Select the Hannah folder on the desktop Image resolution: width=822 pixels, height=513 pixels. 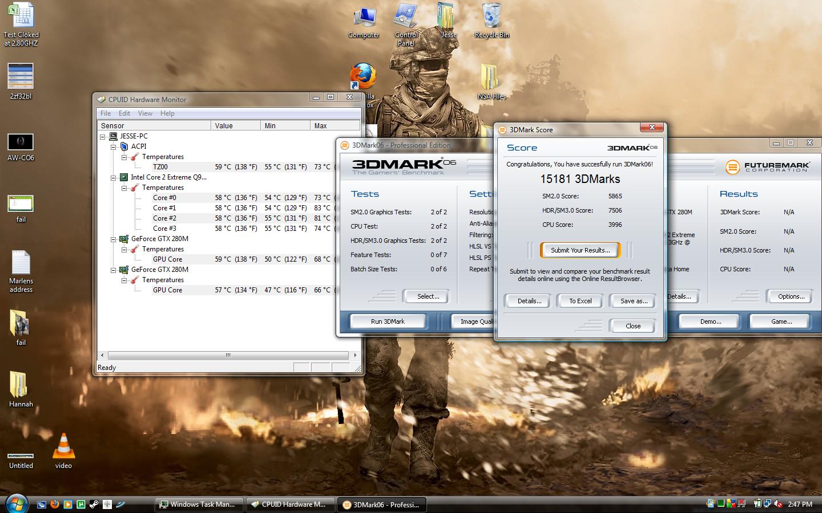point(21,389)
